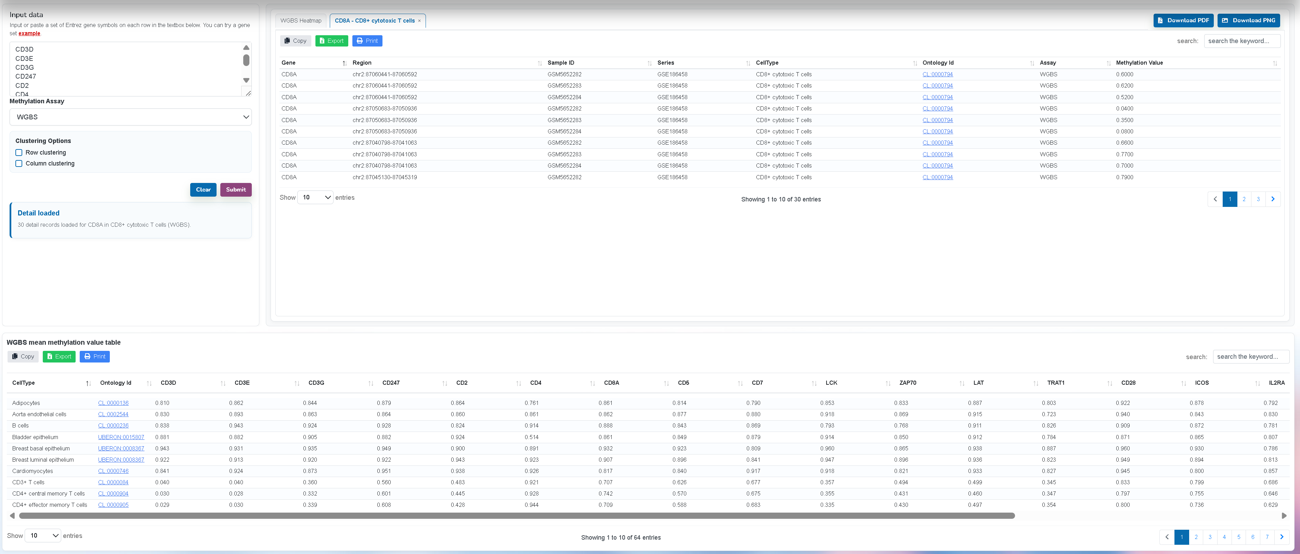The width and height of the screenshot is (1300, 554).
Task: Go to next page of mean methylation table
Action: [x=1281, y=537]
